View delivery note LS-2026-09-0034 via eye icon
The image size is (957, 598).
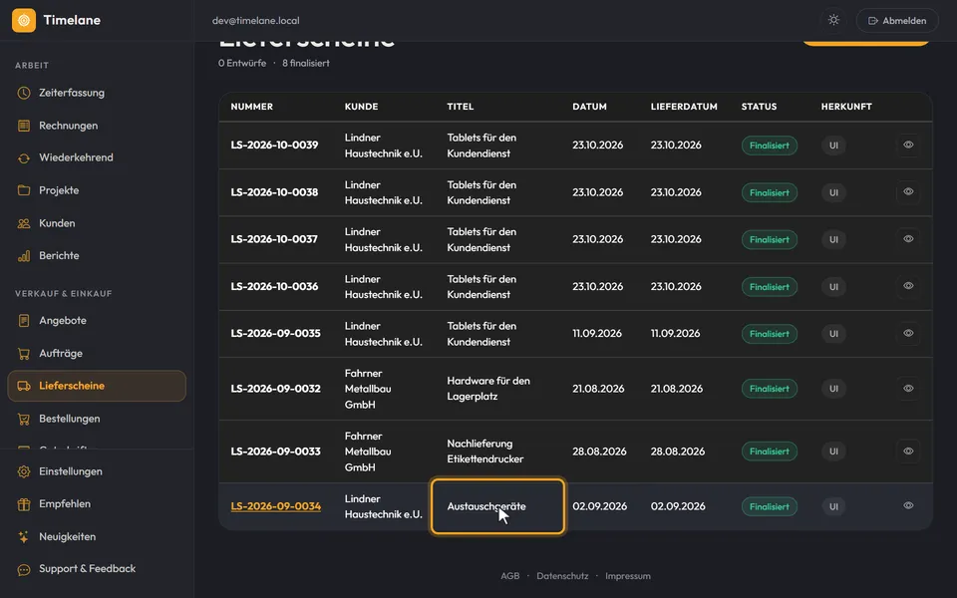click(x=908, y=505)
